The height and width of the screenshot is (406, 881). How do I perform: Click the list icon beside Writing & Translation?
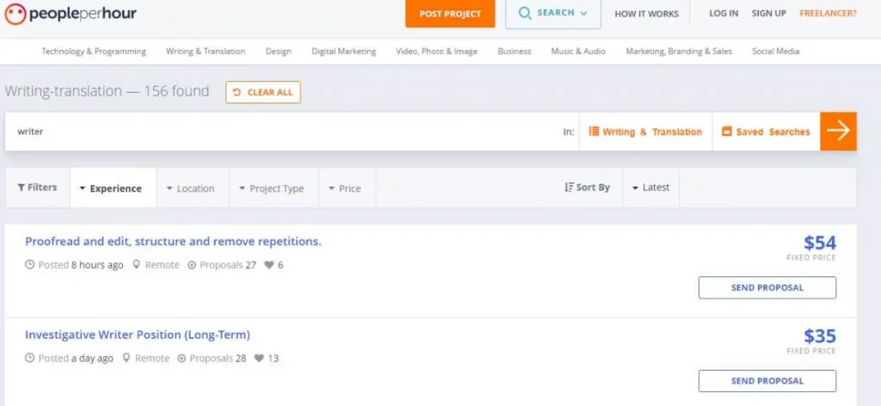pyautogui.click(x=594, y=132)
